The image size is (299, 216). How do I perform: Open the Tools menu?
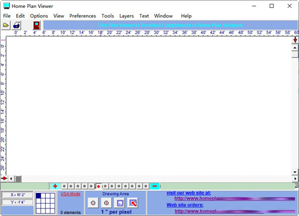coord(108,16)
